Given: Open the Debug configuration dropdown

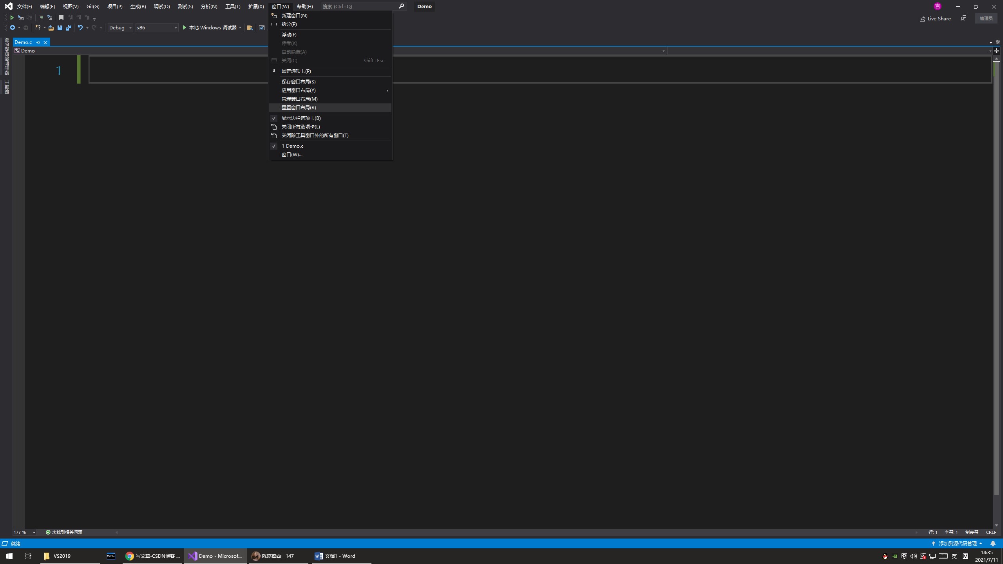Looking at the screenshot, I should (120, 27).
